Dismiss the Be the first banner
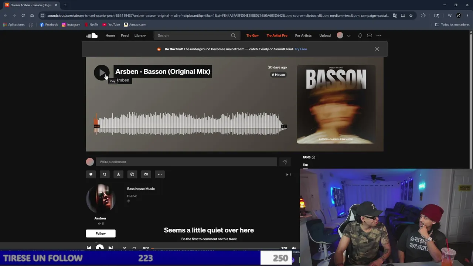The image size is (473, 266). (377, 49)
